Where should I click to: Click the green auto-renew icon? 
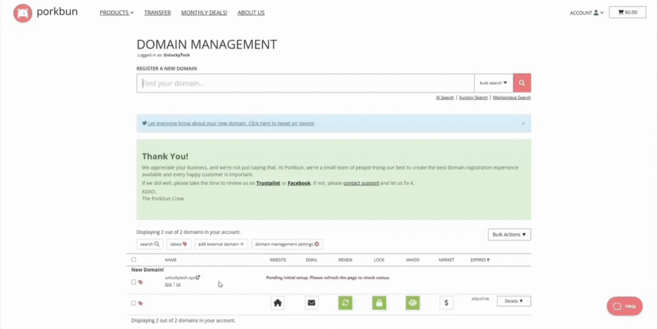click(x=345, y=303)
